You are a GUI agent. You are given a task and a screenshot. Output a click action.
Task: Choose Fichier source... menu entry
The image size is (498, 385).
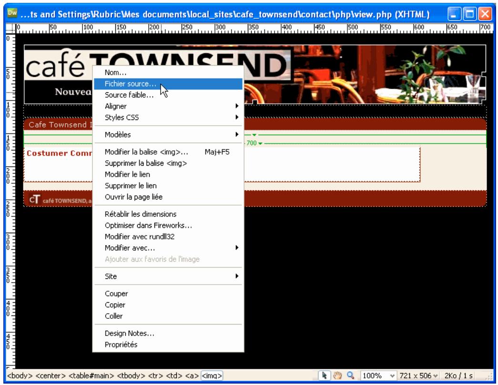pos(168,84)
